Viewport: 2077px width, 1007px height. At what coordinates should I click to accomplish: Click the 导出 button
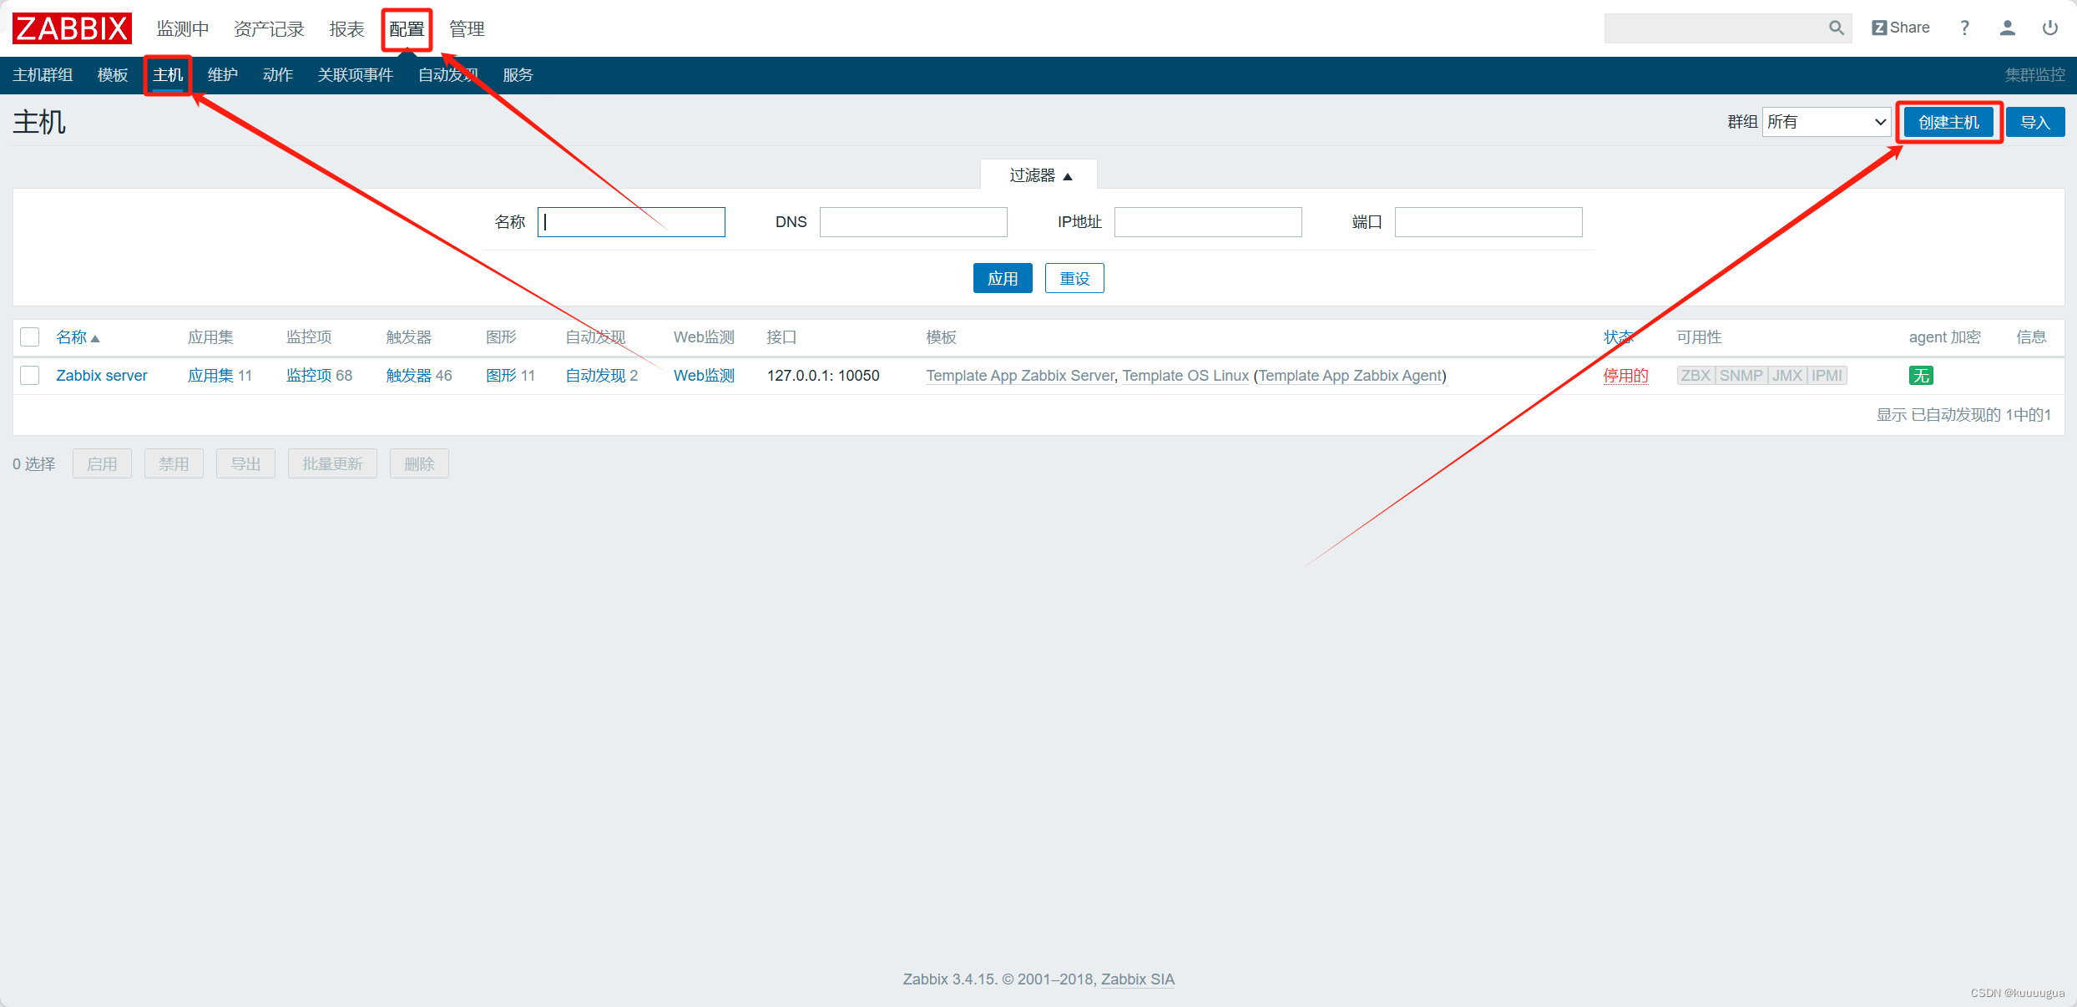click(245, 463)
